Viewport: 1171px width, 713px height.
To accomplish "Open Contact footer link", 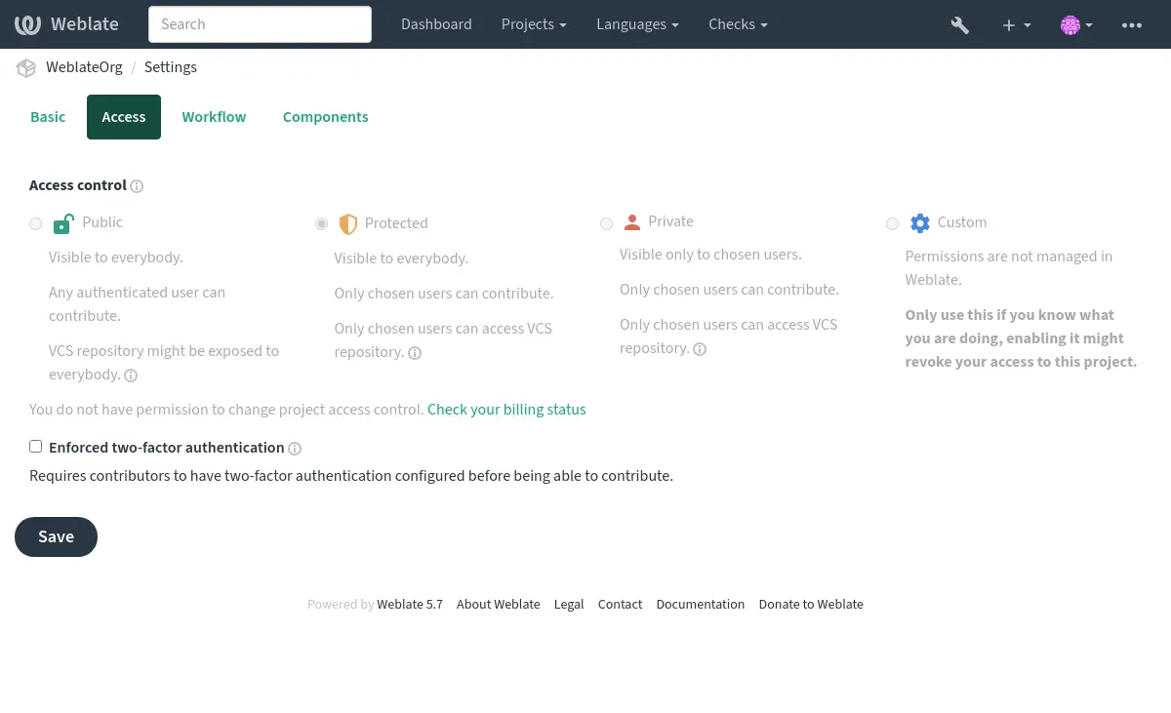I will coord(621,605).
